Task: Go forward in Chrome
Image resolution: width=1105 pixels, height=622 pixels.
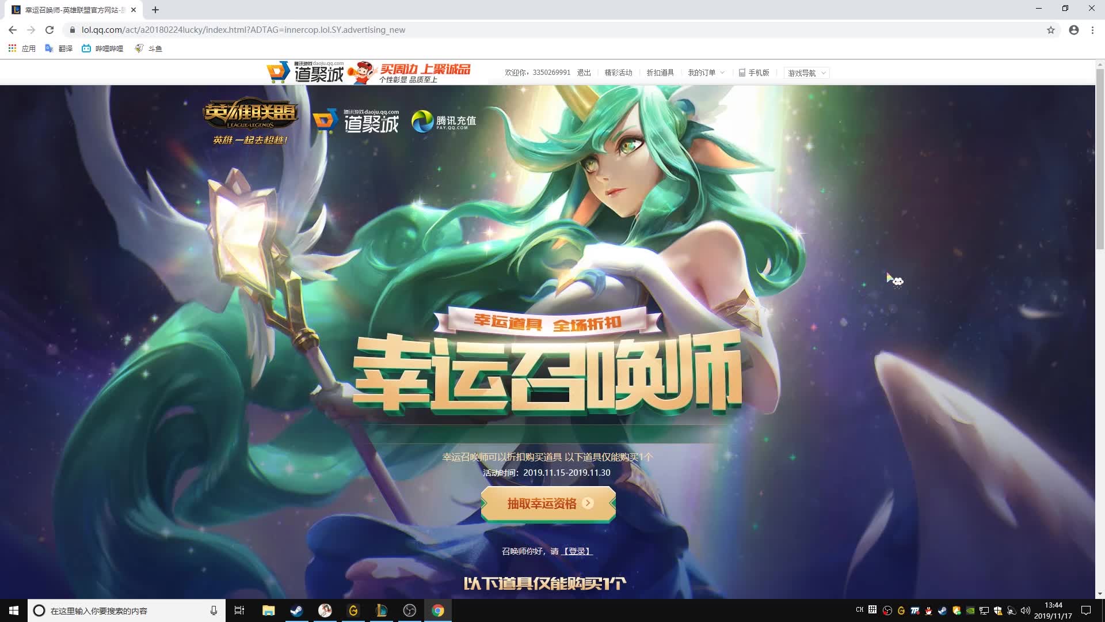Action: 31,30
